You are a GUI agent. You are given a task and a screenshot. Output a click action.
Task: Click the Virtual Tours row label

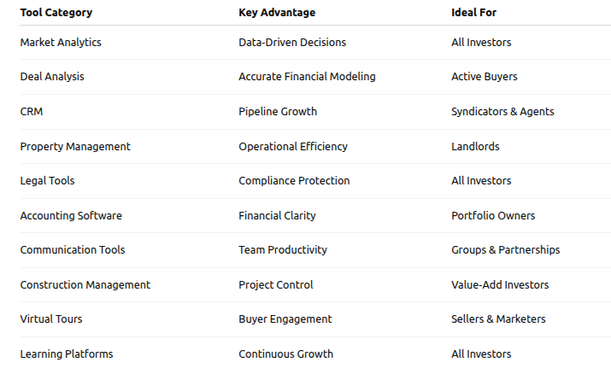(x=51, y=319)
